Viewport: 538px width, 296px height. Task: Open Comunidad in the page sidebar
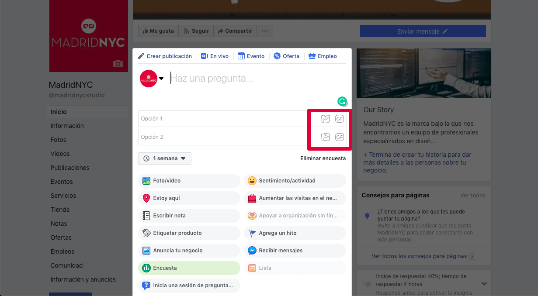pos(66,265)
